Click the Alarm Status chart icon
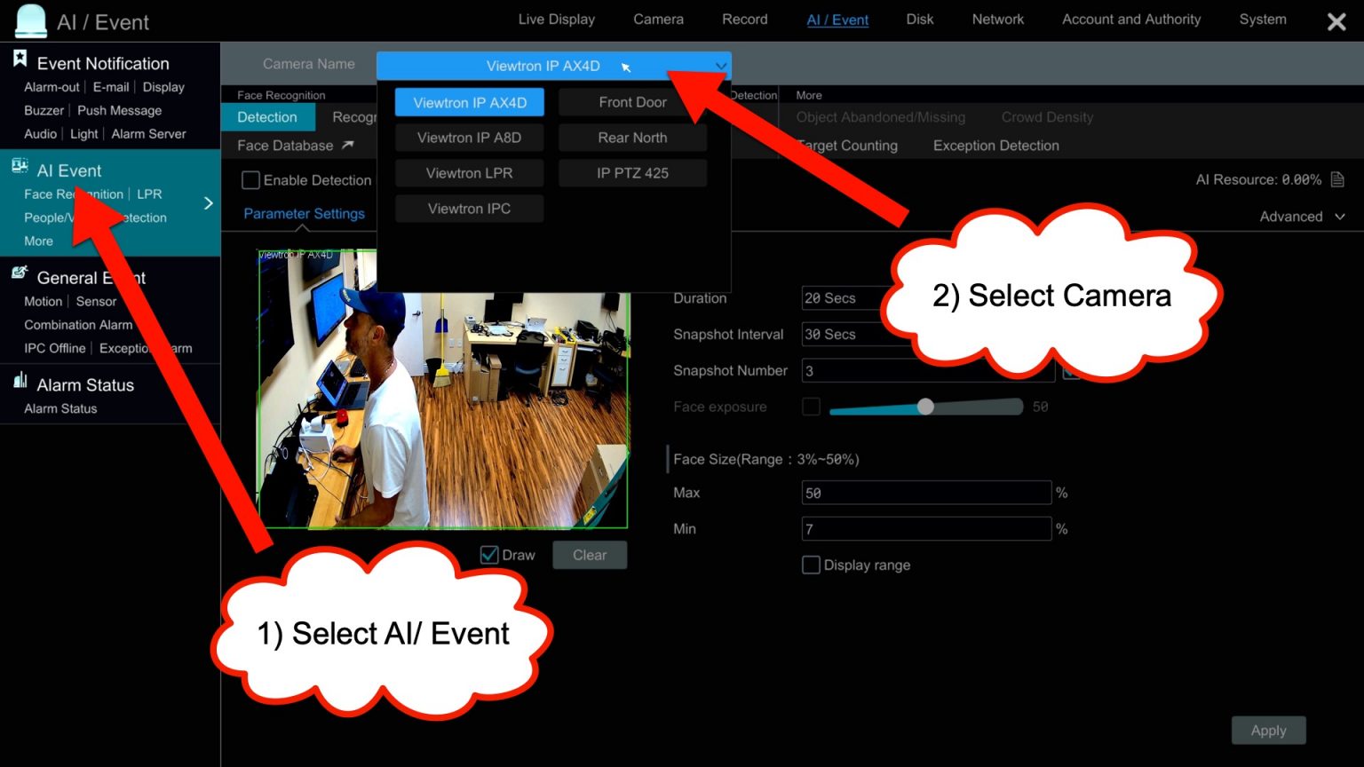The width and height of the screenshot is (1364, 767). pos(20,382)
